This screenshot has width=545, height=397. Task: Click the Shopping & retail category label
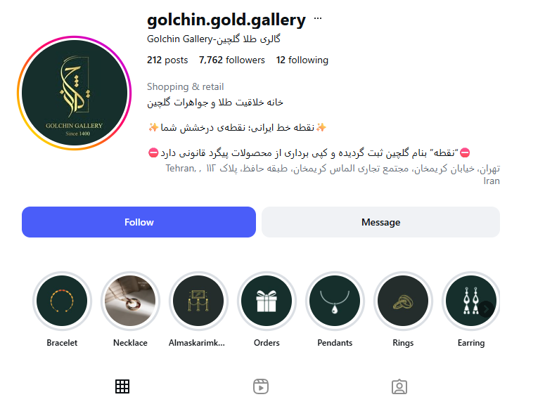(x=185, y=87)
